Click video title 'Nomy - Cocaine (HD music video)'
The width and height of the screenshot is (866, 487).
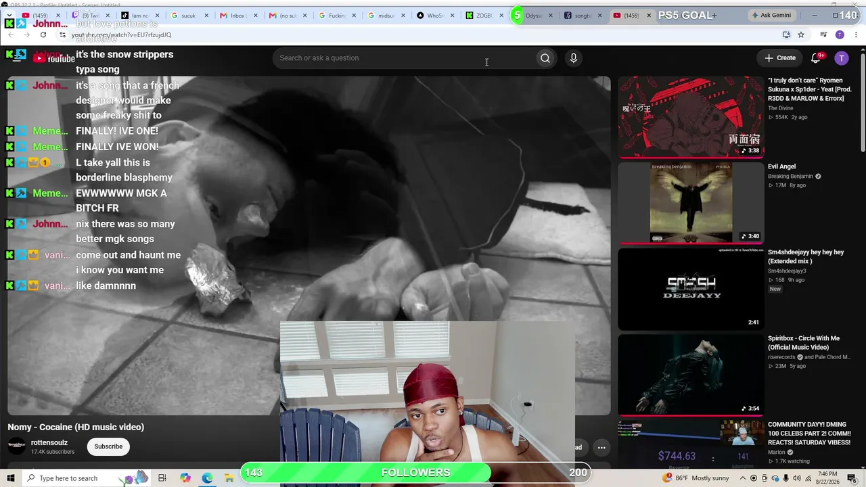coord(76,427)
